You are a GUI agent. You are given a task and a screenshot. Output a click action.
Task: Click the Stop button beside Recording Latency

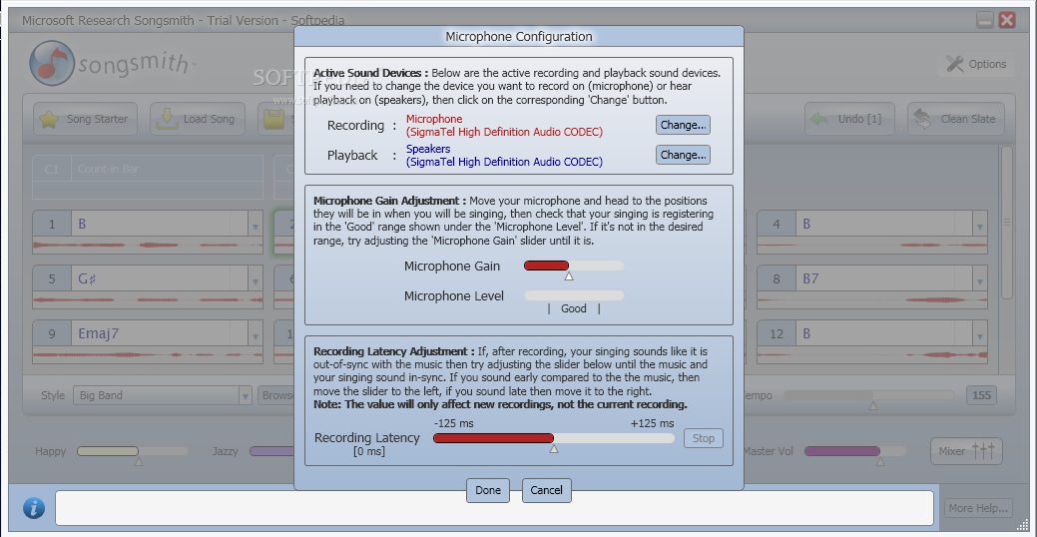coord(703,438)
